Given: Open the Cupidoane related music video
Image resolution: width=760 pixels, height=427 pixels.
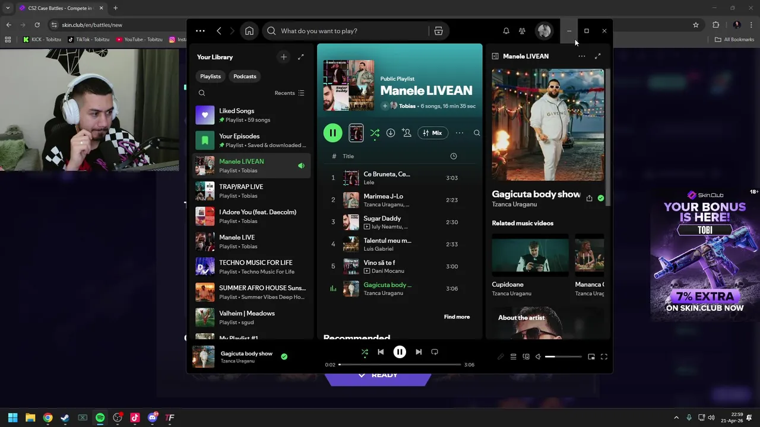Looking at the screenshot, I should 530,265.
